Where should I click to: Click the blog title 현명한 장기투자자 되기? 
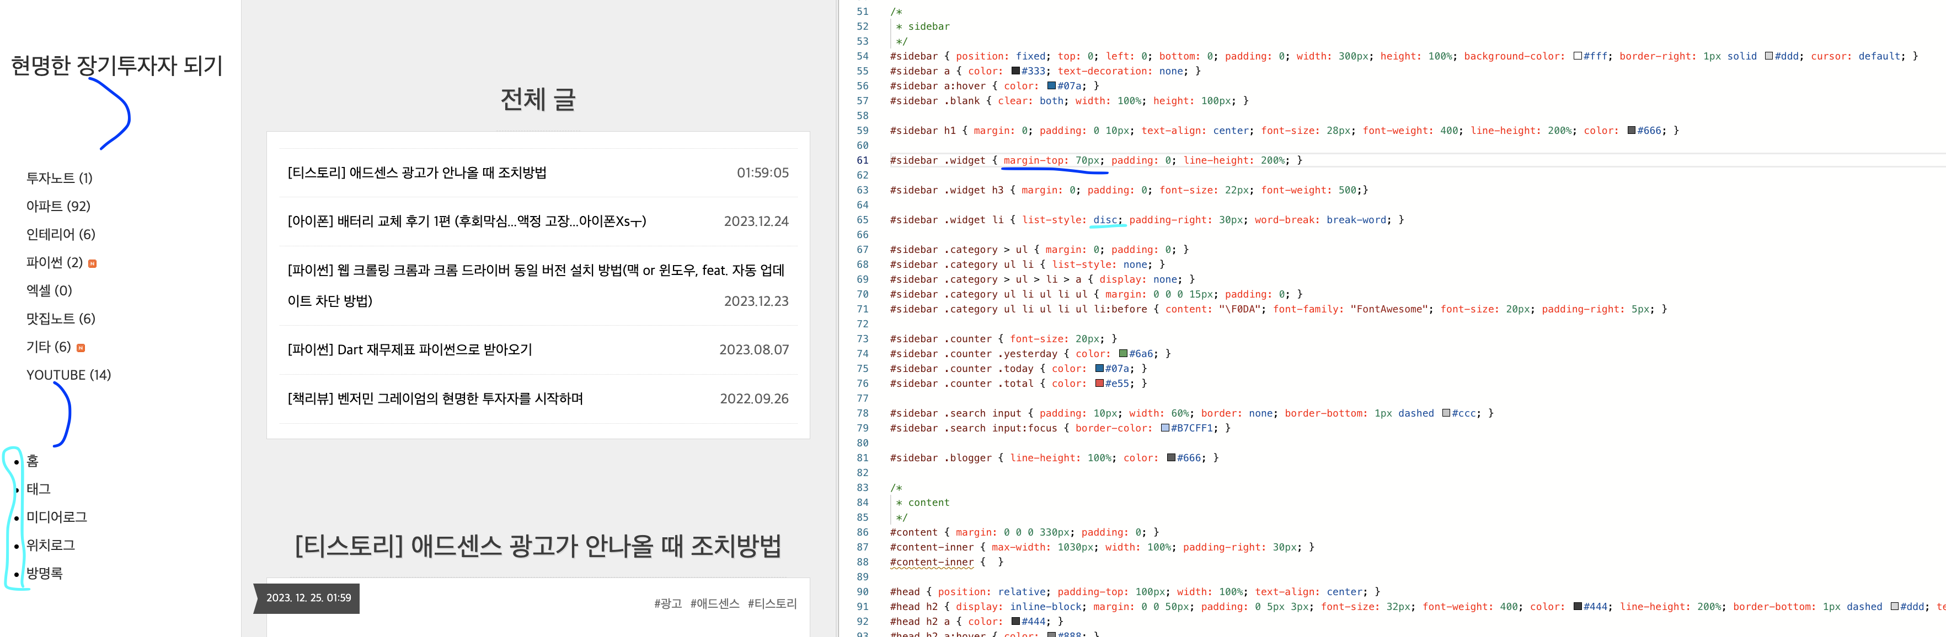pos(117,66)
